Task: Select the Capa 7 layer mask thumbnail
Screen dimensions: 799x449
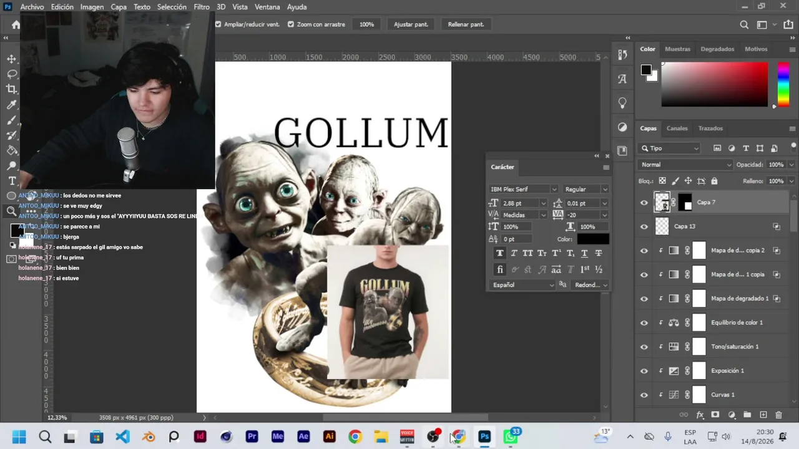Action: pyautogui.click(x=685, y=203)
